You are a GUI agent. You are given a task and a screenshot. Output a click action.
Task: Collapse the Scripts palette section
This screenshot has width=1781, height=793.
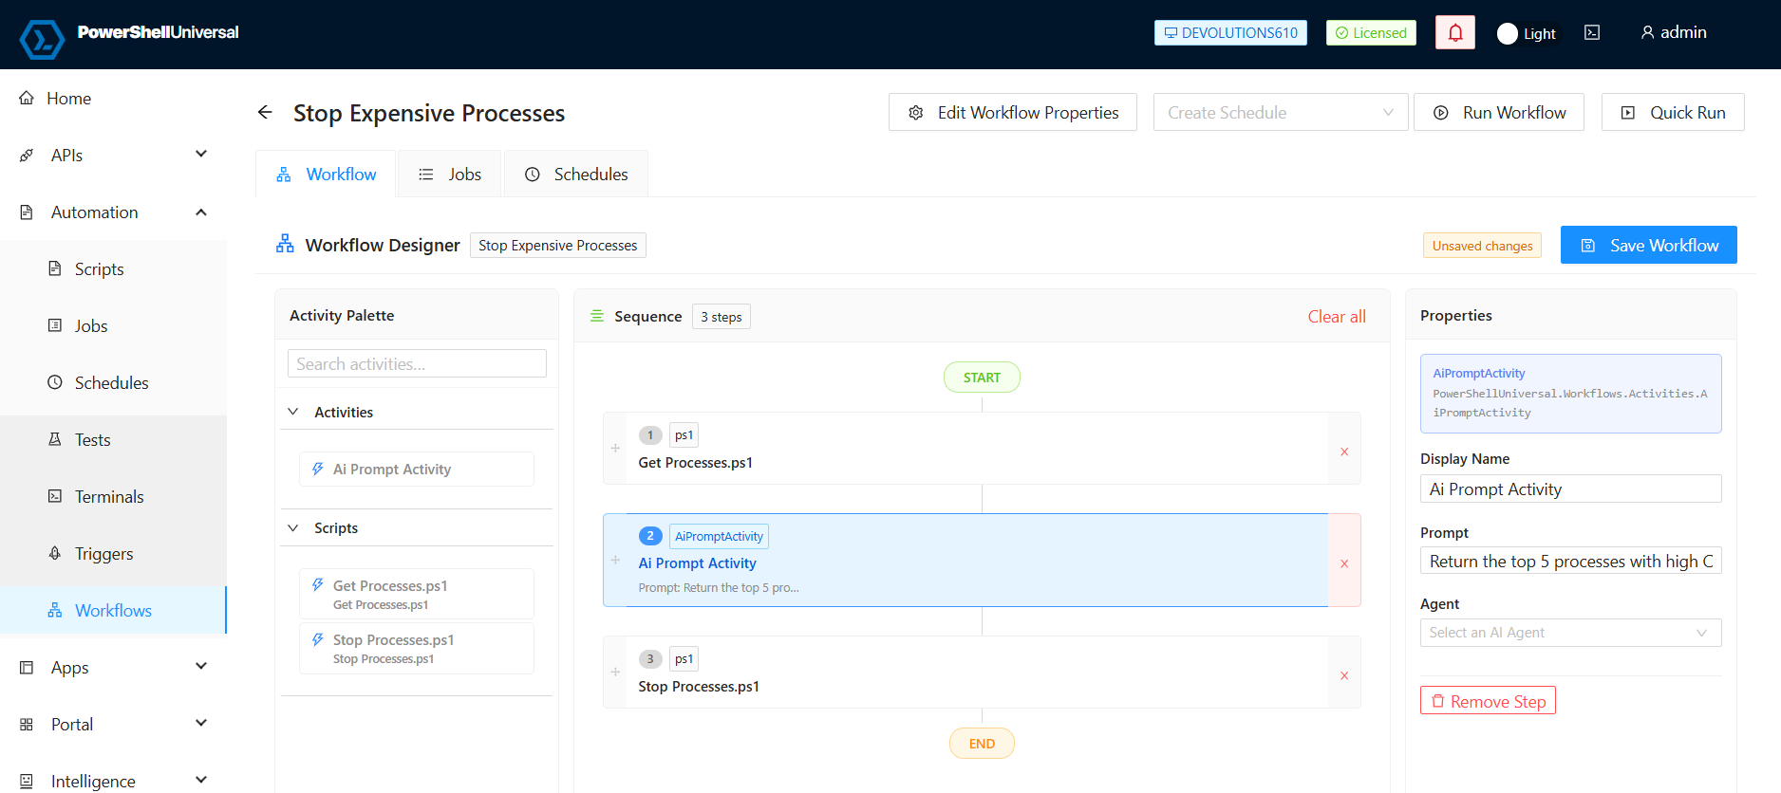(x=293, y=527)
